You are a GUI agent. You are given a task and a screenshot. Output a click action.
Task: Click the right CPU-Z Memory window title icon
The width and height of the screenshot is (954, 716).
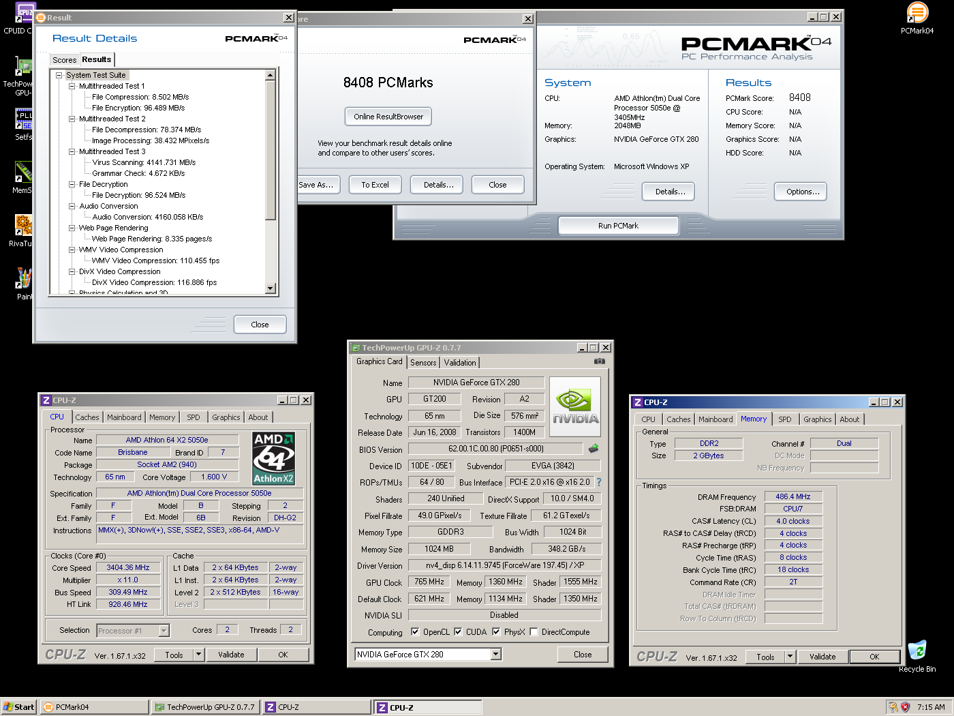pyautogui.click(x=638, y=402)
